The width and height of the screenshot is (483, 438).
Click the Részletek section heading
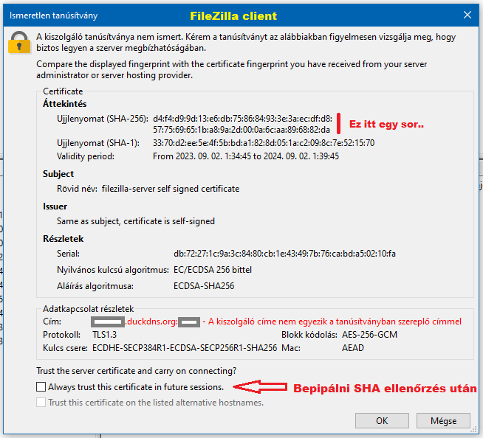[64, 239]
